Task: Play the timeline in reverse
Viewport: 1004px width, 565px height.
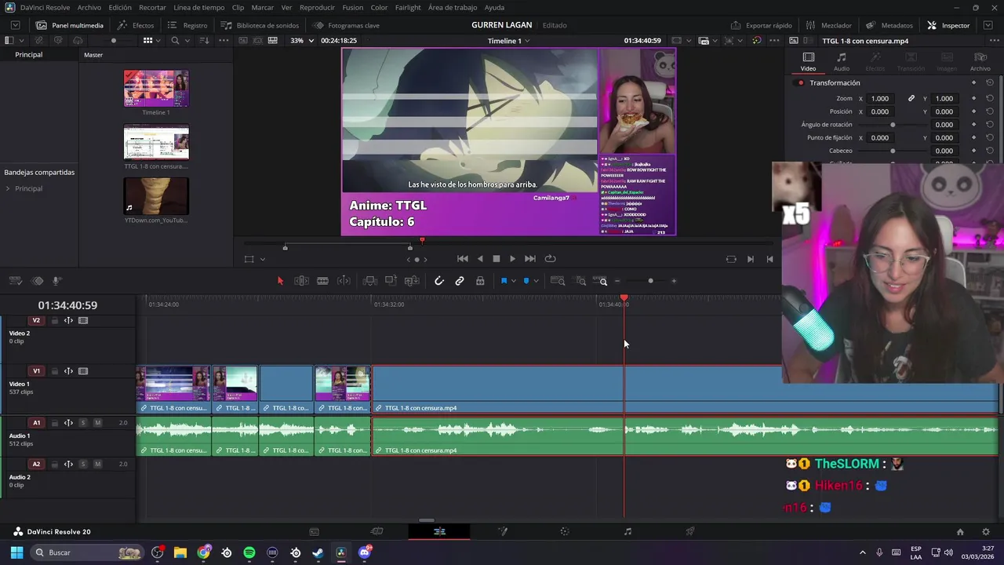Action: pyautogui.click(x=480, y=259)
